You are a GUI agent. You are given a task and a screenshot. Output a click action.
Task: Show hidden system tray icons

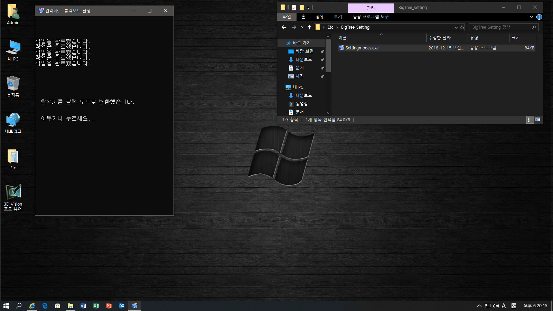479,306
